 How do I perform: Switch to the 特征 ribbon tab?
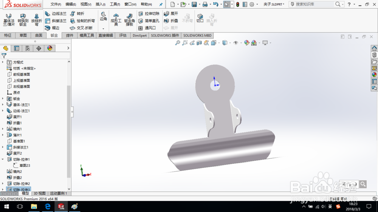coord(8,35)
